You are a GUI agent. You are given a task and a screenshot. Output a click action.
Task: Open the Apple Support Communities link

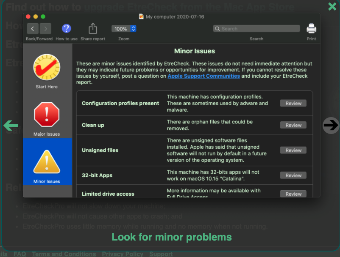click(x=203, y=76)
